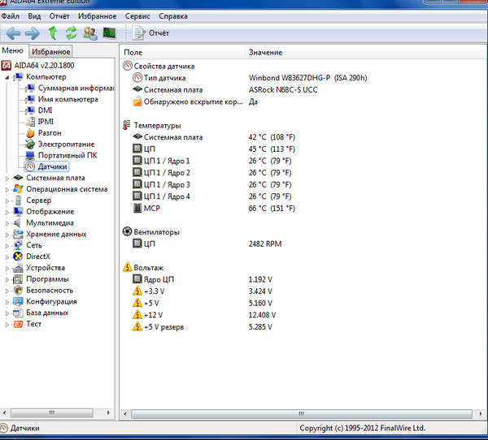Click the IPMI tree item icon
Image resolution: width=488 pixels, height=440 pixels.
[x=30, y=122]
